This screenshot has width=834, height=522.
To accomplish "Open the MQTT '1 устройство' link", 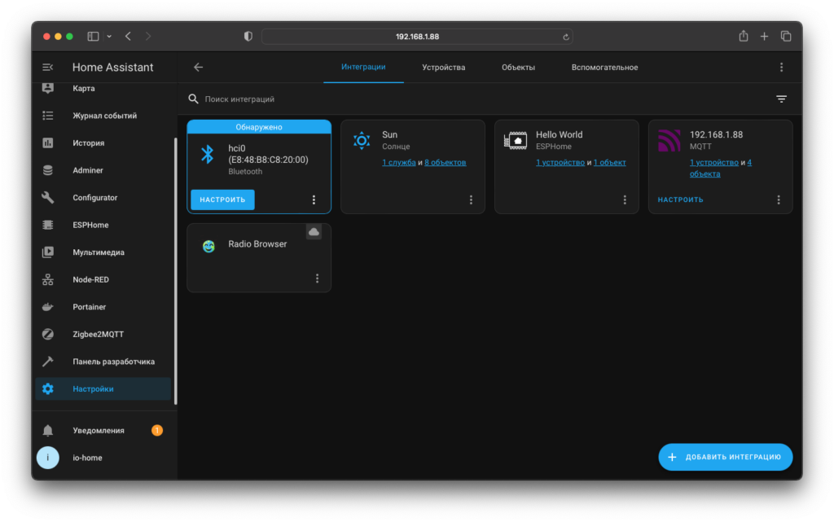I will (713, 163).
